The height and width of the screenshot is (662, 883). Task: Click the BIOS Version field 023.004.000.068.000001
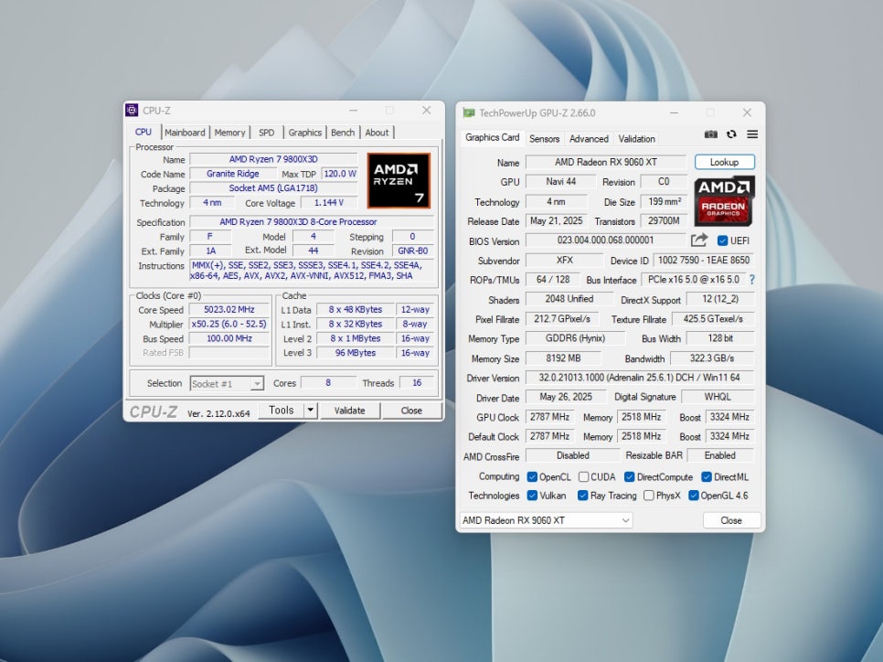605,240
